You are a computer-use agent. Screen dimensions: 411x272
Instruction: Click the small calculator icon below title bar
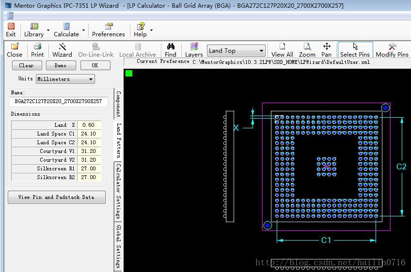click(10, 15)
